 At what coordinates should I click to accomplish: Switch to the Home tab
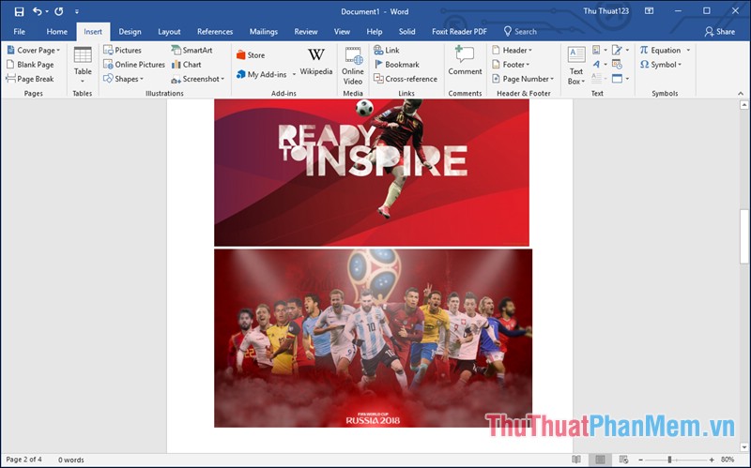(57, 32)
